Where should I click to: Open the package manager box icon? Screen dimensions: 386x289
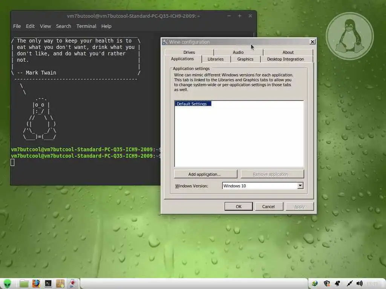60,284
